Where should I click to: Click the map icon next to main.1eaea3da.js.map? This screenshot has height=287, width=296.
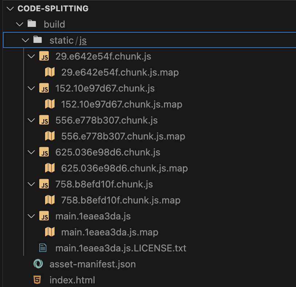(x=50, y=232)
